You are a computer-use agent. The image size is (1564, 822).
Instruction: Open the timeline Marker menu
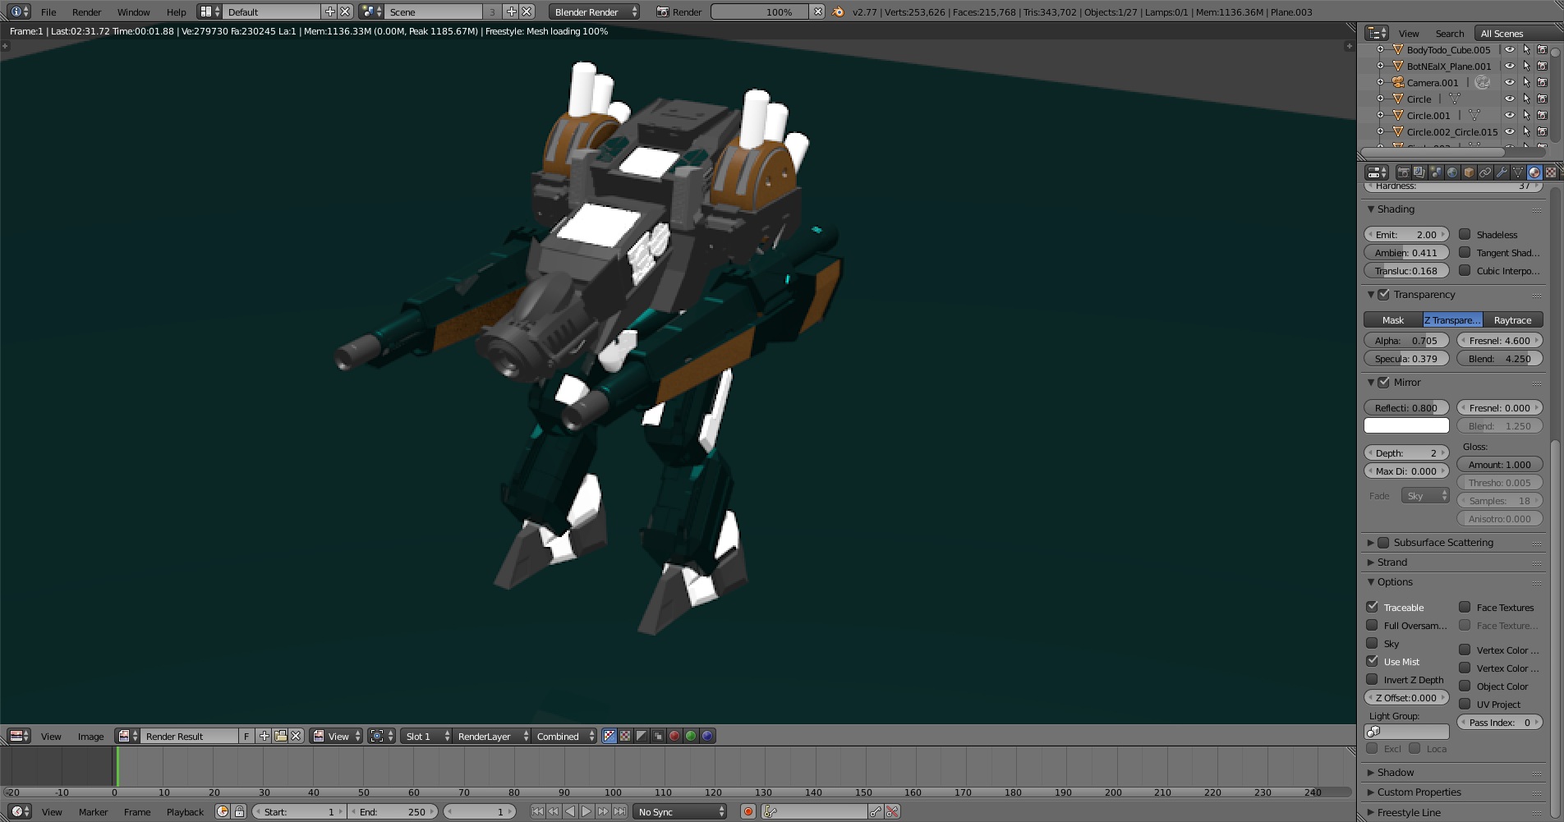93,811
